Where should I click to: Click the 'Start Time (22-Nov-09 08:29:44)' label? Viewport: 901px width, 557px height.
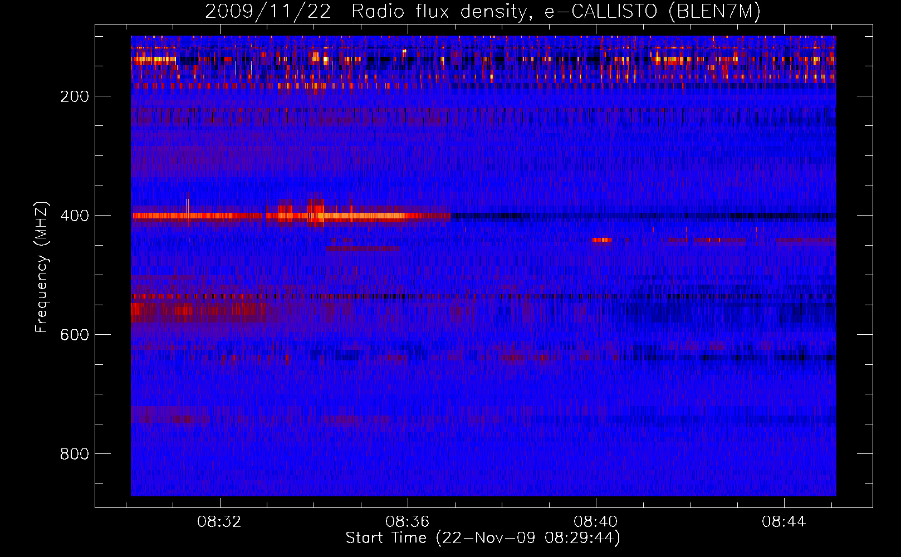483,538
